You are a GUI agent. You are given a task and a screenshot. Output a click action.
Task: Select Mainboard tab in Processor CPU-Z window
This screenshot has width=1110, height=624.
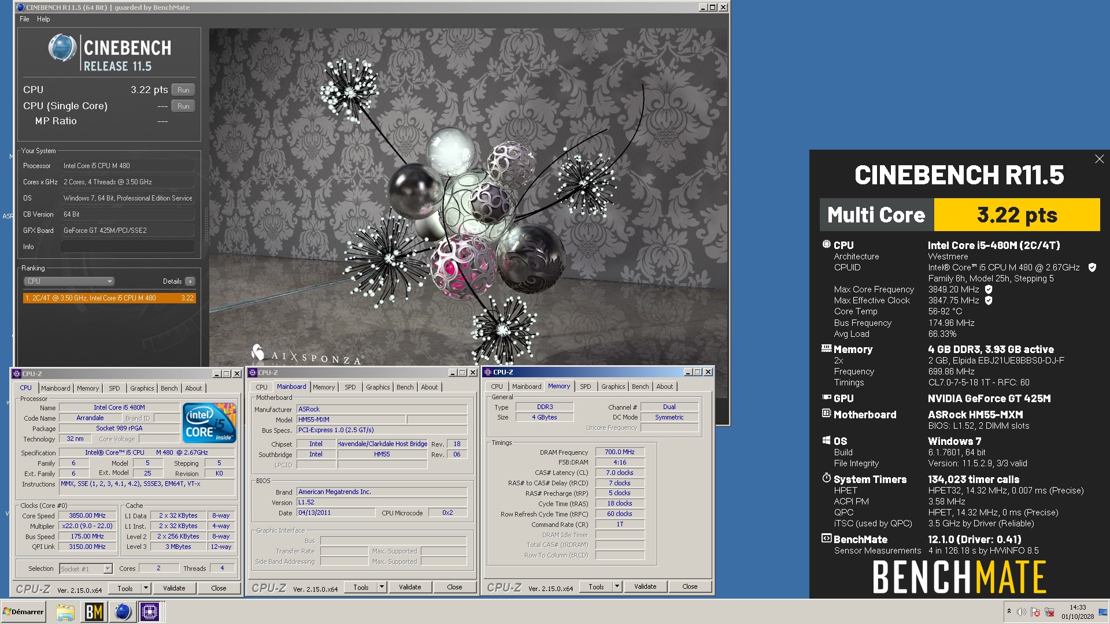click(55, 388)
